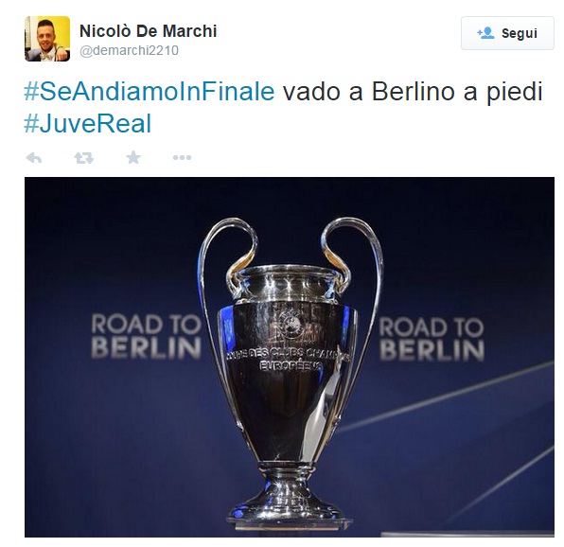Open the user's profile avatar photo
Image resolution: width=564 pixels, height=547 pixels.
47,39
